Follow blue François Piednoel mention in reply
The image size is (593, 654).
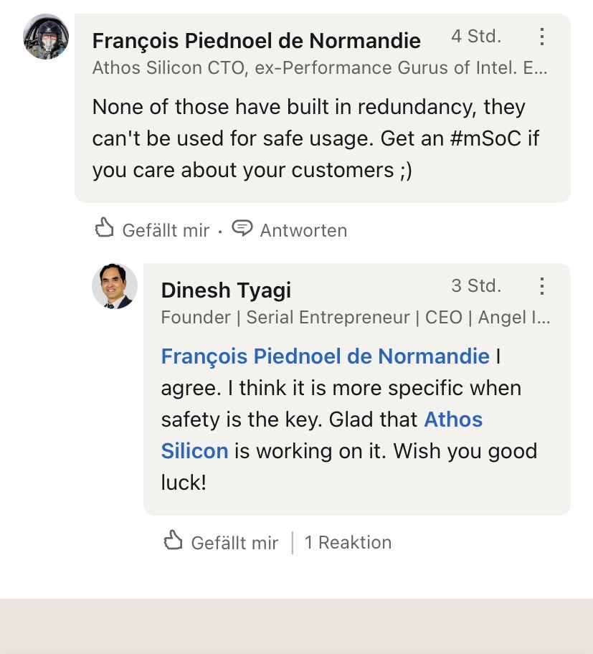[326, 356]
